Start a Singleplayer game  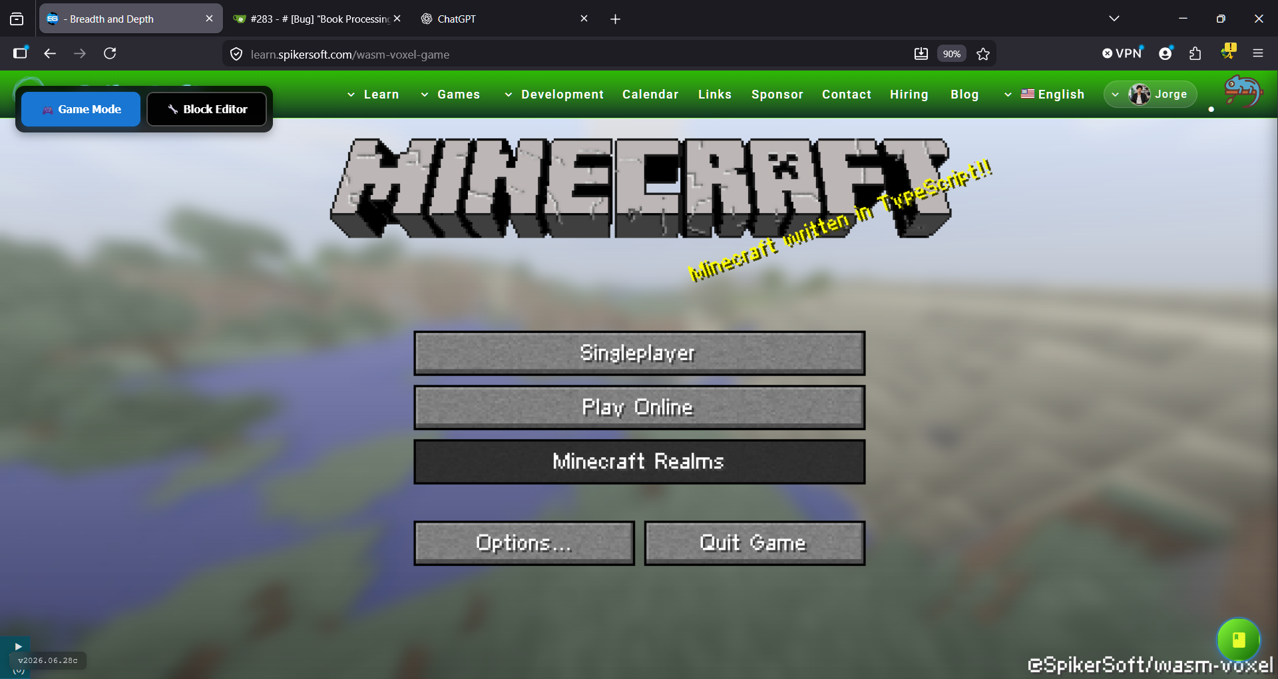[x=639, y=353]
